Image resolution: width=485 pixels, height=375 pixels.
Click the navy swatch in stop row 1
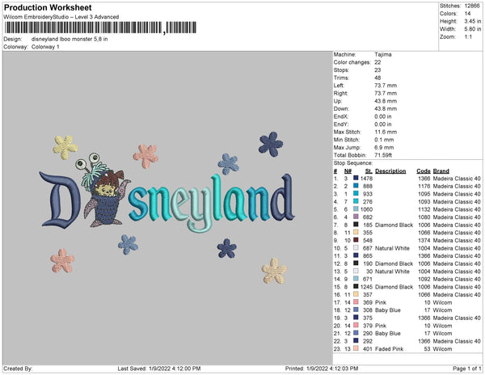tap(356, 178)
